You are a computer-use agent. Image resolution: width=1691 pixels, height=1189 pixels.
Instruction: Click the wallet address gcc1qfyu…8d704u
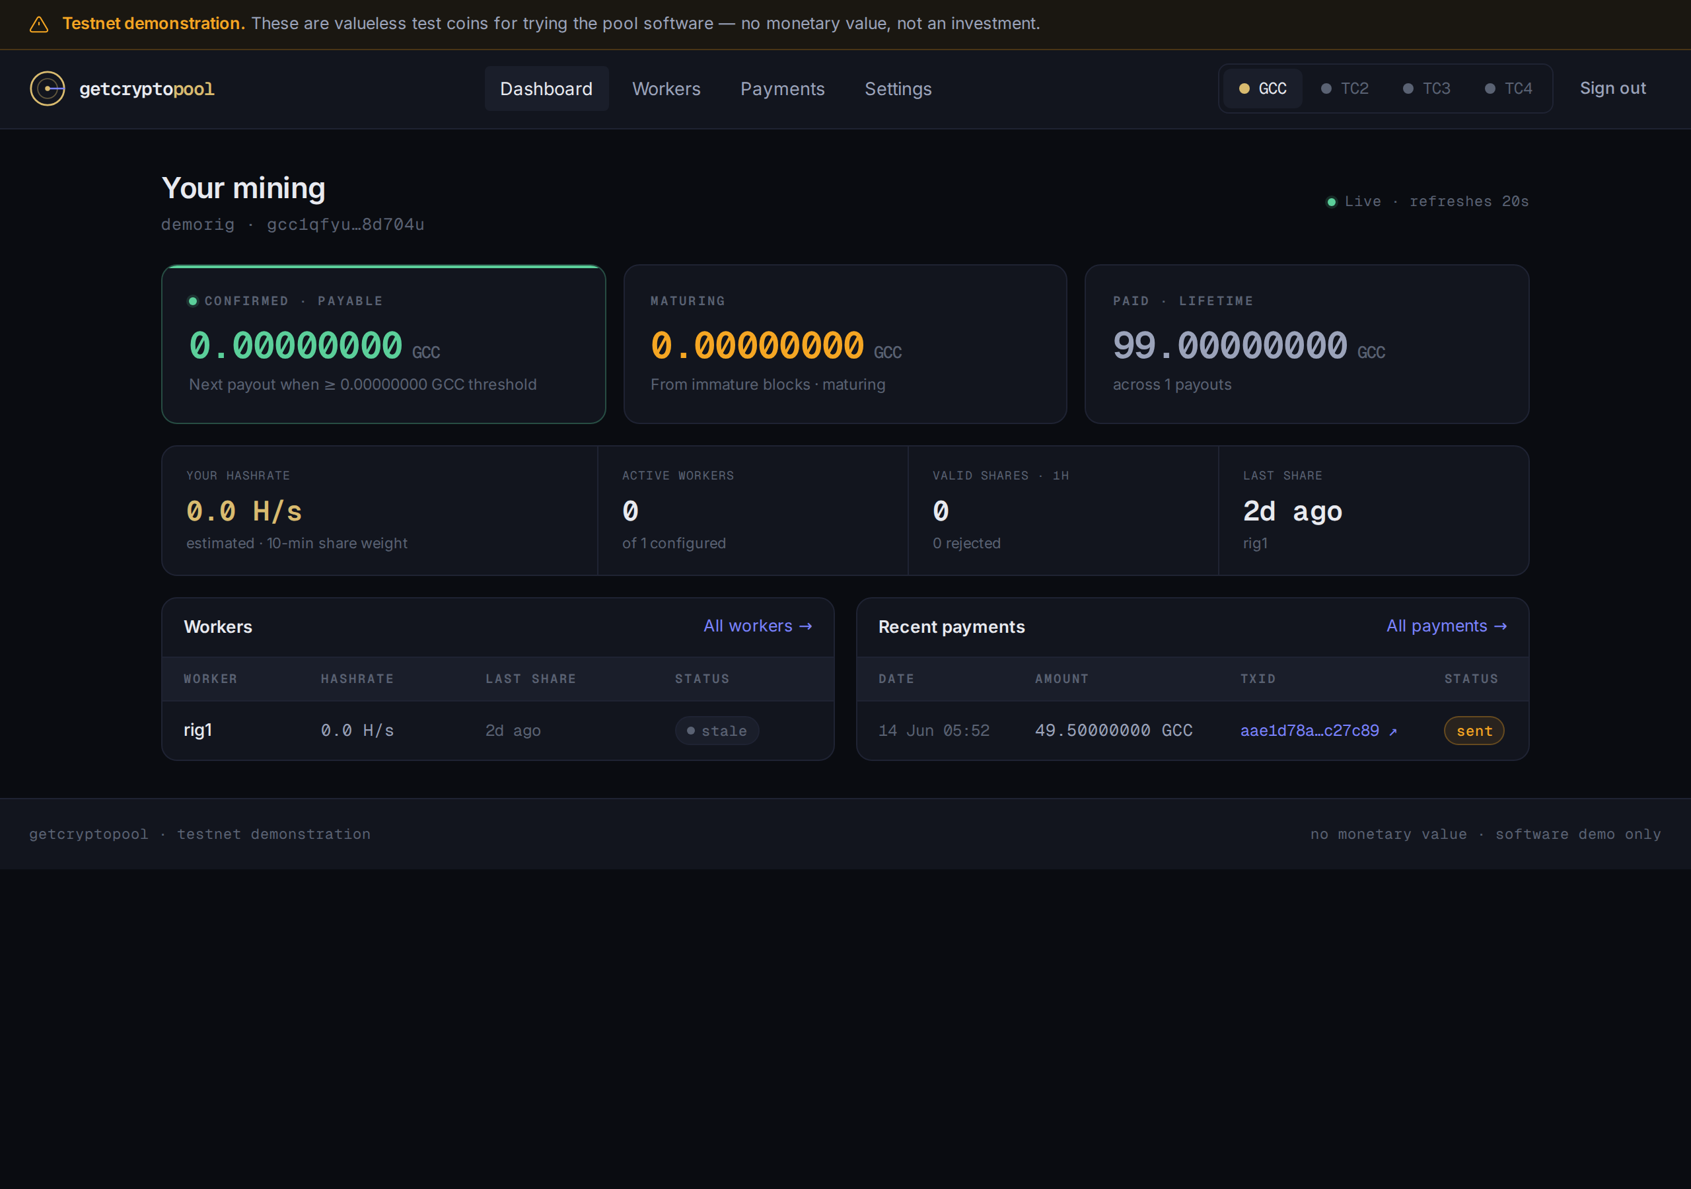345,225
